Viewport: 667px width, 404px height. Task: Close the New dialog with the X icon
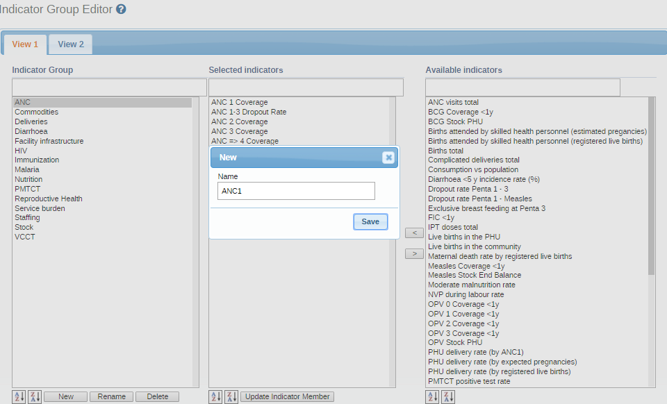(388, 158)
